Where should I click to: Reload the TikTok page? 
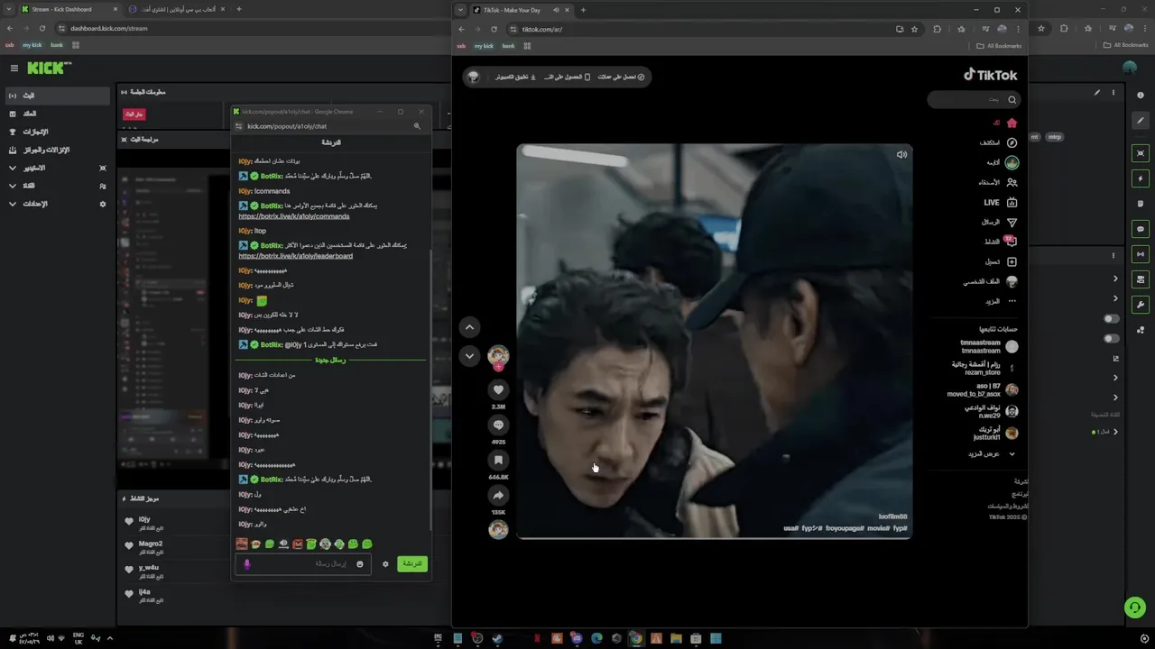click(x=494, y=29)
